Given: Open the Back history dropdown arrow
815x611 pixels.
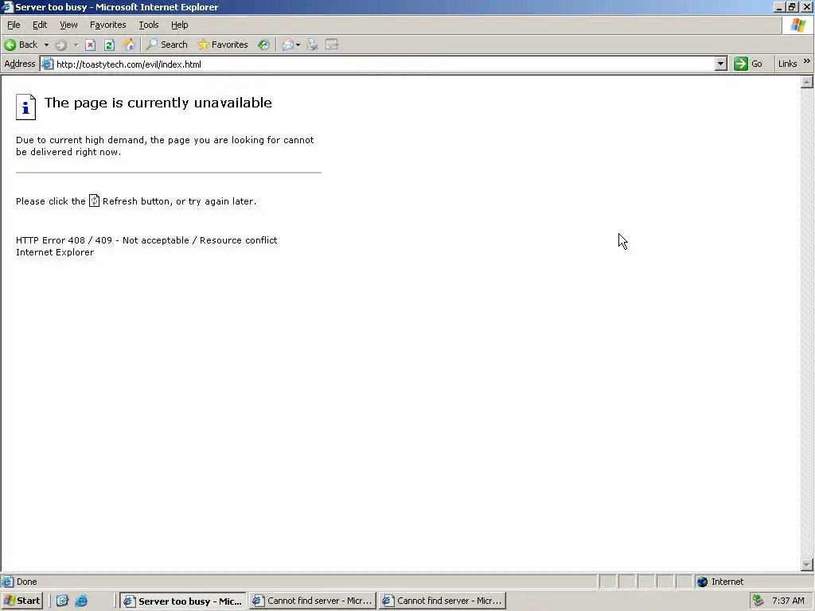Looking at the screenshot, I should 46,45.
